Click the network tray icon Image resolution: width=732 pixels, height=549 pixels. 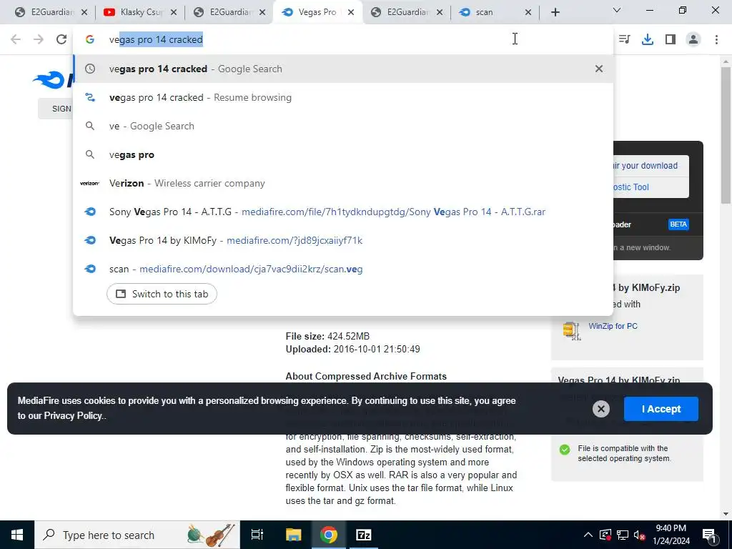623,535
